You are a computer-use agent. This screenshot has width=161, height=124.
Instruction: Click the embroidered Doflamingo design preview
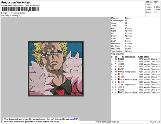tap(56, 69)
